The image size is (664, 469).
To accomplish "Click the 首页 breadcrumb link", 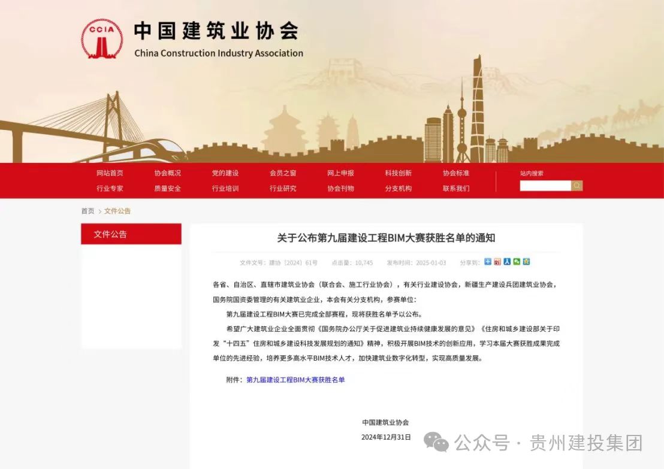I will click(x=87, y=211).
